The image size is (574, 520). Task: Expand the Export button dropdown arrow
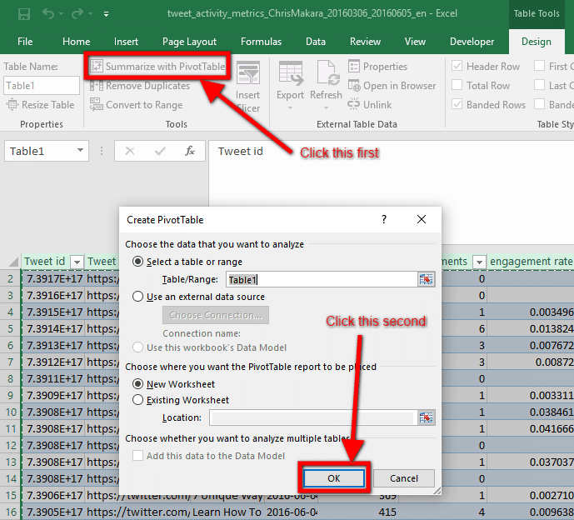[290, 107]
